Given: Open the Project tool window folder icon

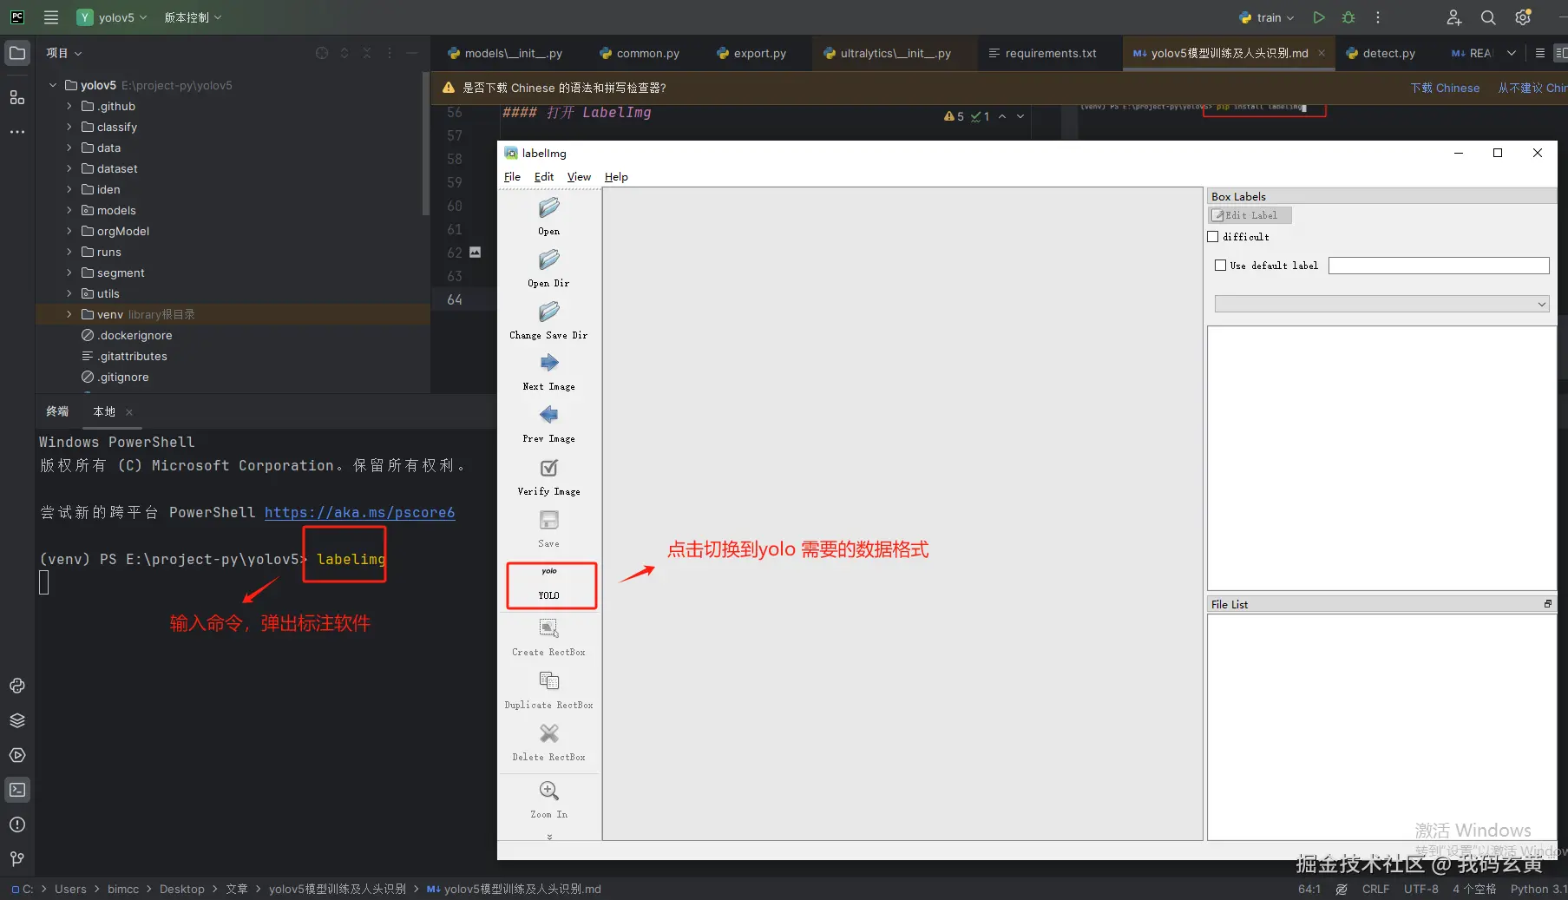Looking at the screenshot, I should click(17, 53).
